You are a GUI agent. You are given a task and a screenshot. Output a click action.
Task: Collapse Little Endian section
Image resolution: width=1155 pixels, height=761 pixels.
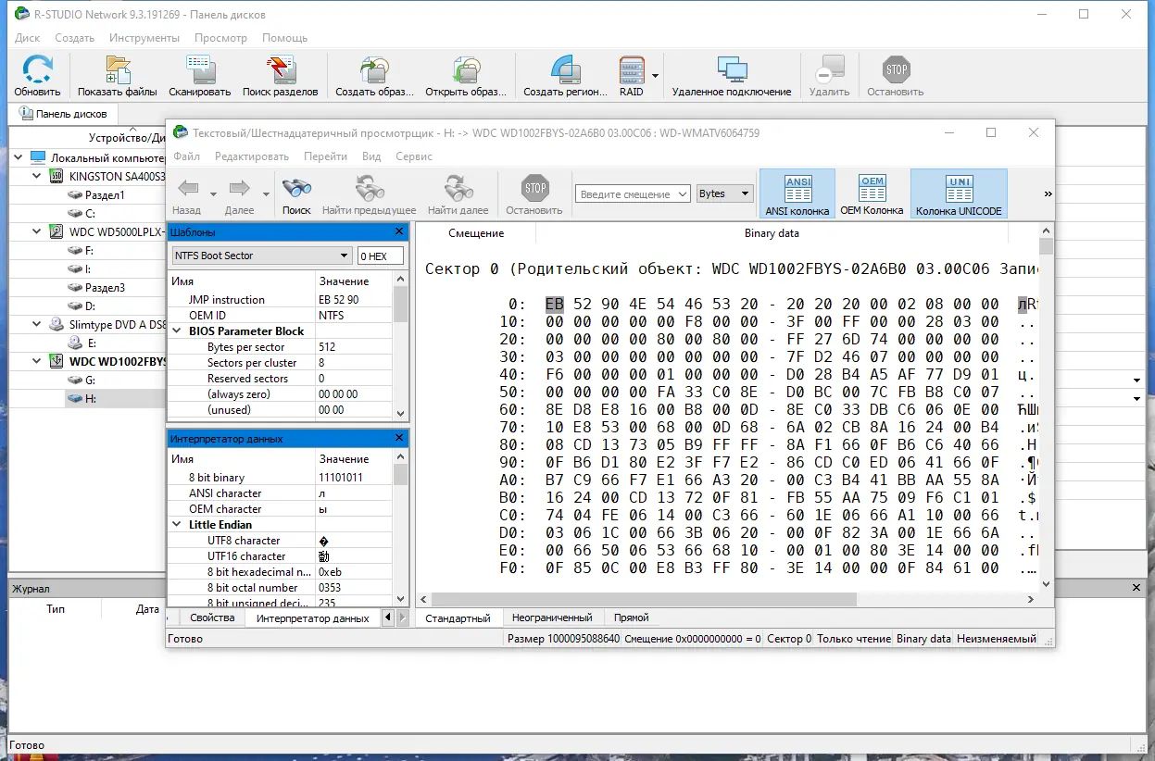pyautogui.click(x=177, y=524)
